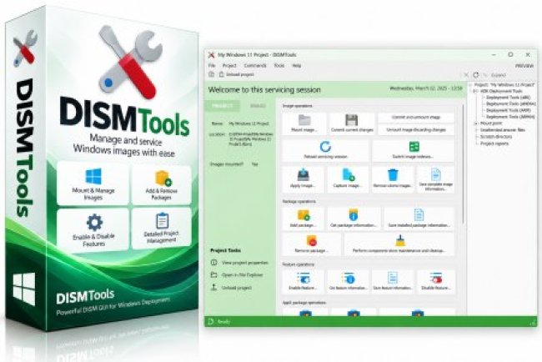The width and height of the screenshot is (542, 362).
Task: Open the Commands menu
Action: [255, 65]
